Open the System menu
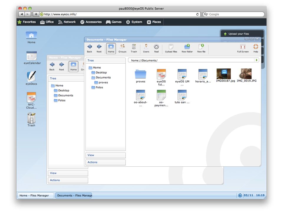This screenshot has width=283, height=212. pos(134,22)
